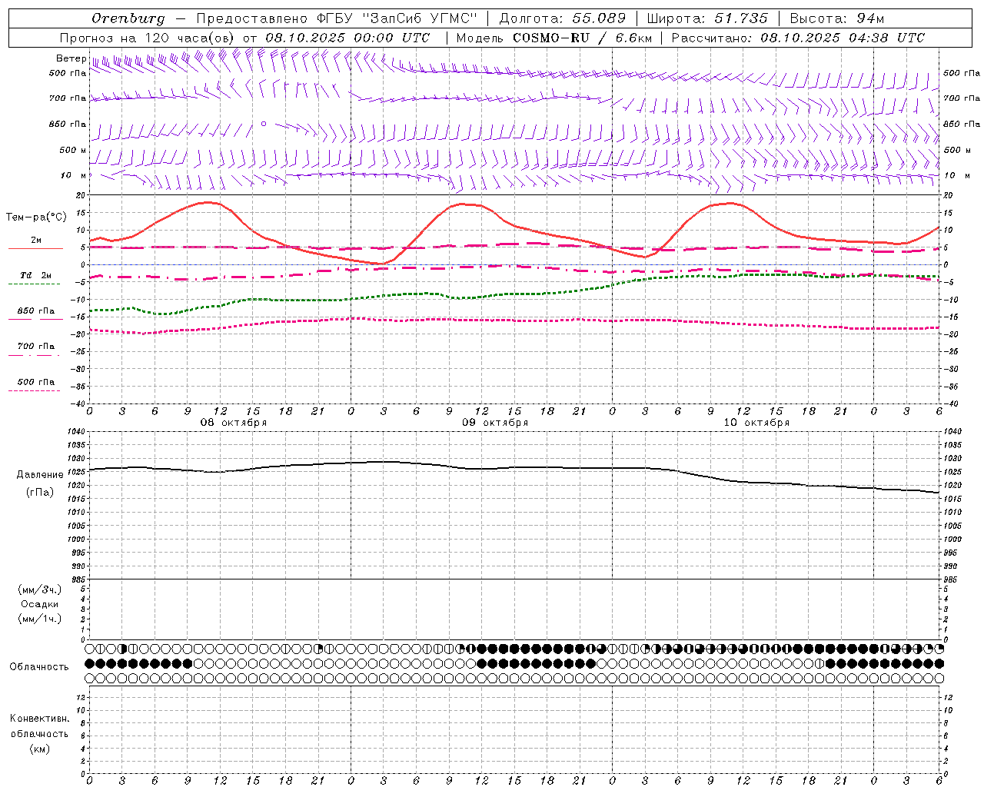Image resolution: width=984 pixels, height=787 pixels.
Task: Click the "850 гПа" legend entry in the temperature panel
Action: tap(36, 311)
